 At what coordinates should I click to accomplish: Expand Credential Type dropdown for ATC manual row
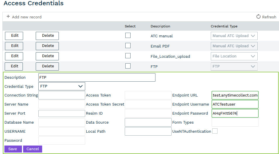[x=234, y=36]
